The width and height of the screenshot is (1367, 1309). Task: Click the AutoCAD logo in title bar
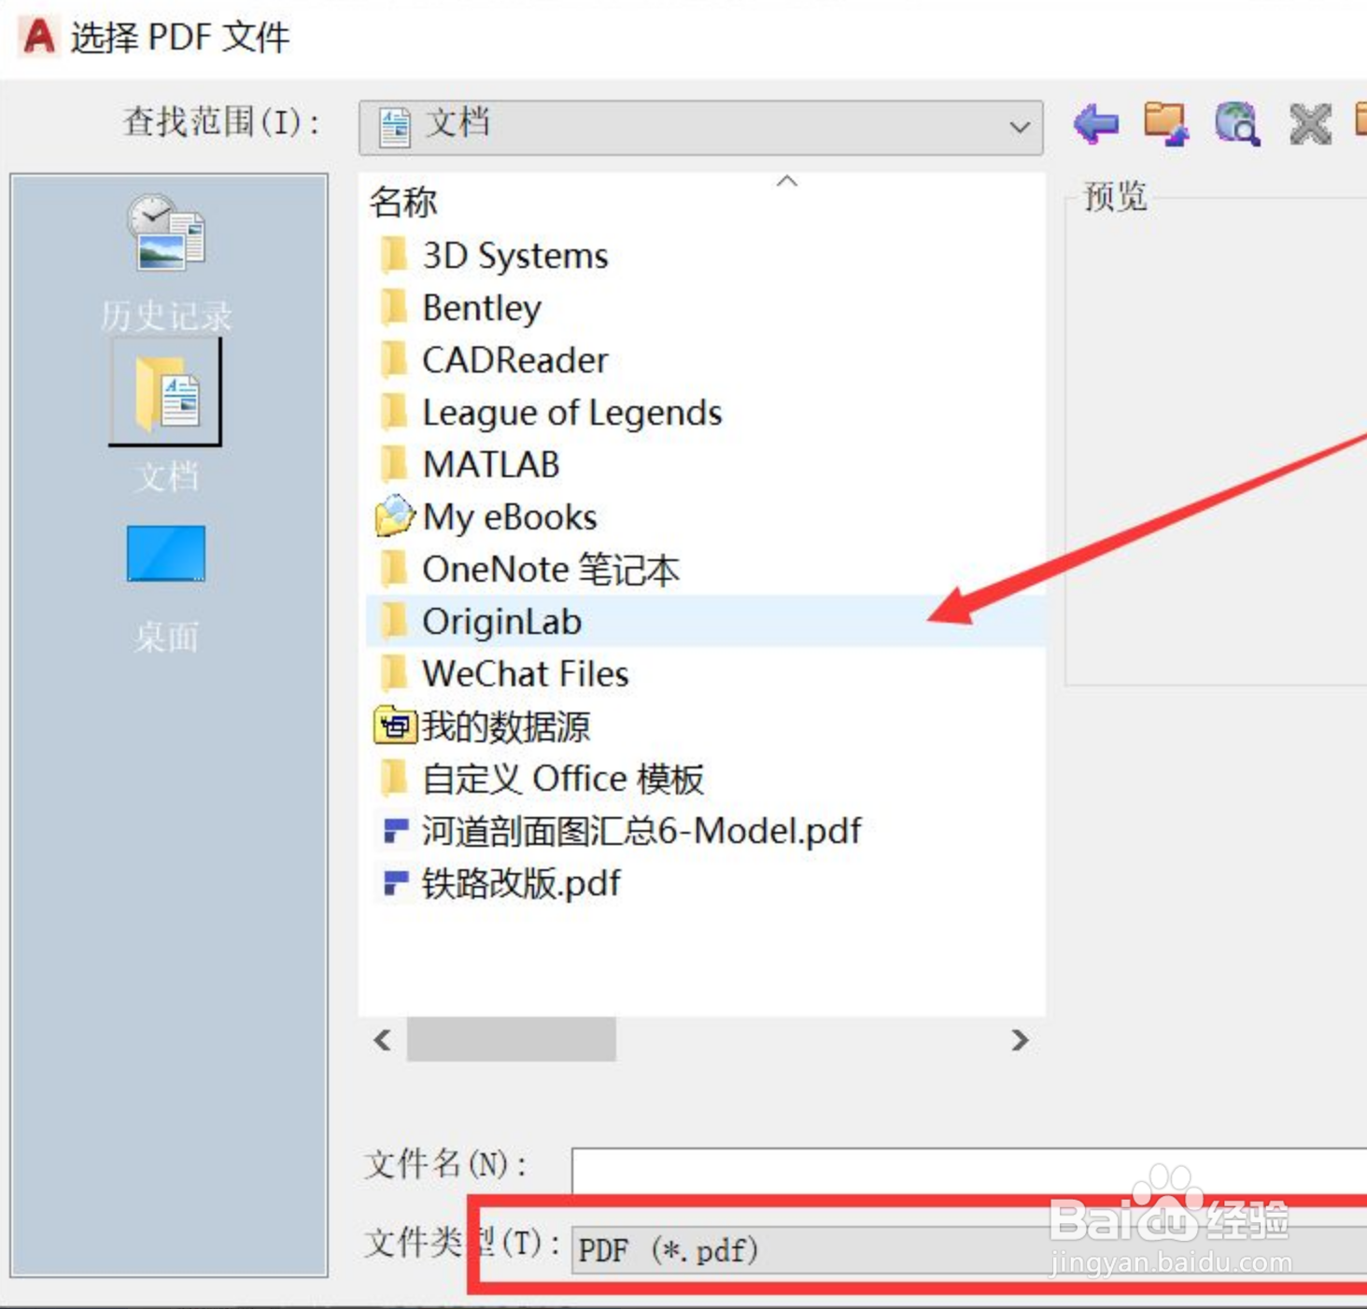[x=39, y=37]
